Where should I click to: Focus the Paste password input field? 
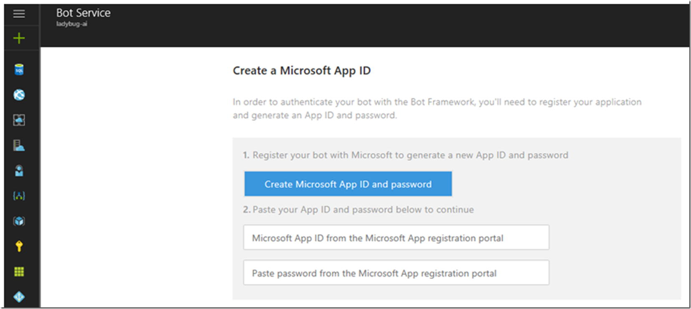pos(396,273)
